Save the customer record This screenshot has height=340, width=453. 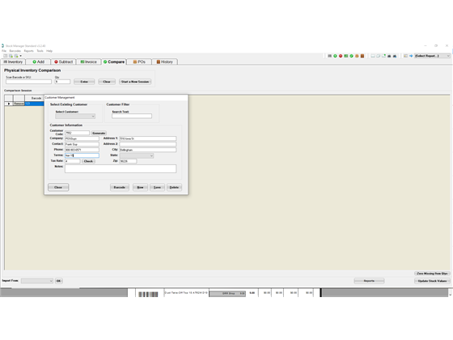point(157,187)
